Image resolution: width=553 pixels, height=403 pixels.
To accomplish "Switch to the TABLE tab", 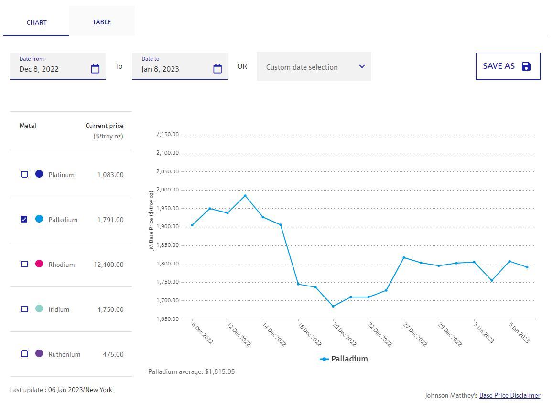I will click(102, 22).
